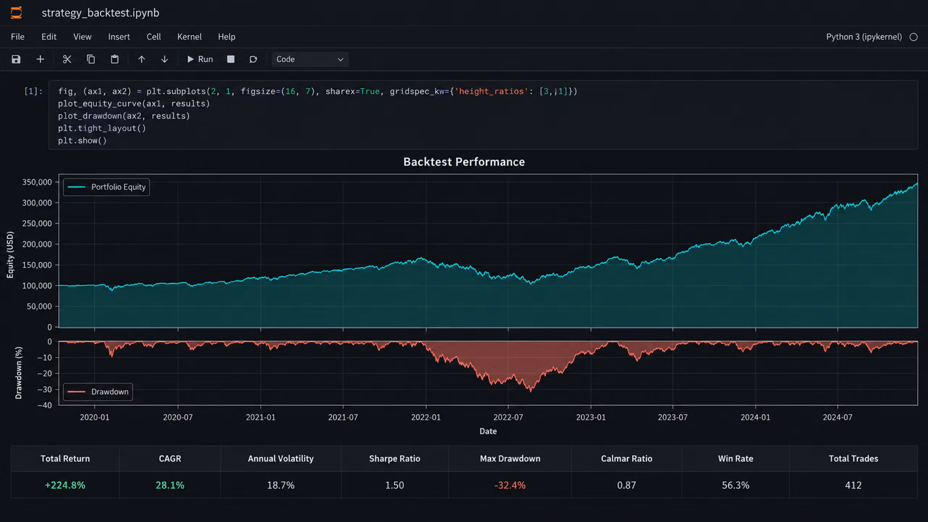Click the 0.87 Calmar Ratio value

(626, 485)
